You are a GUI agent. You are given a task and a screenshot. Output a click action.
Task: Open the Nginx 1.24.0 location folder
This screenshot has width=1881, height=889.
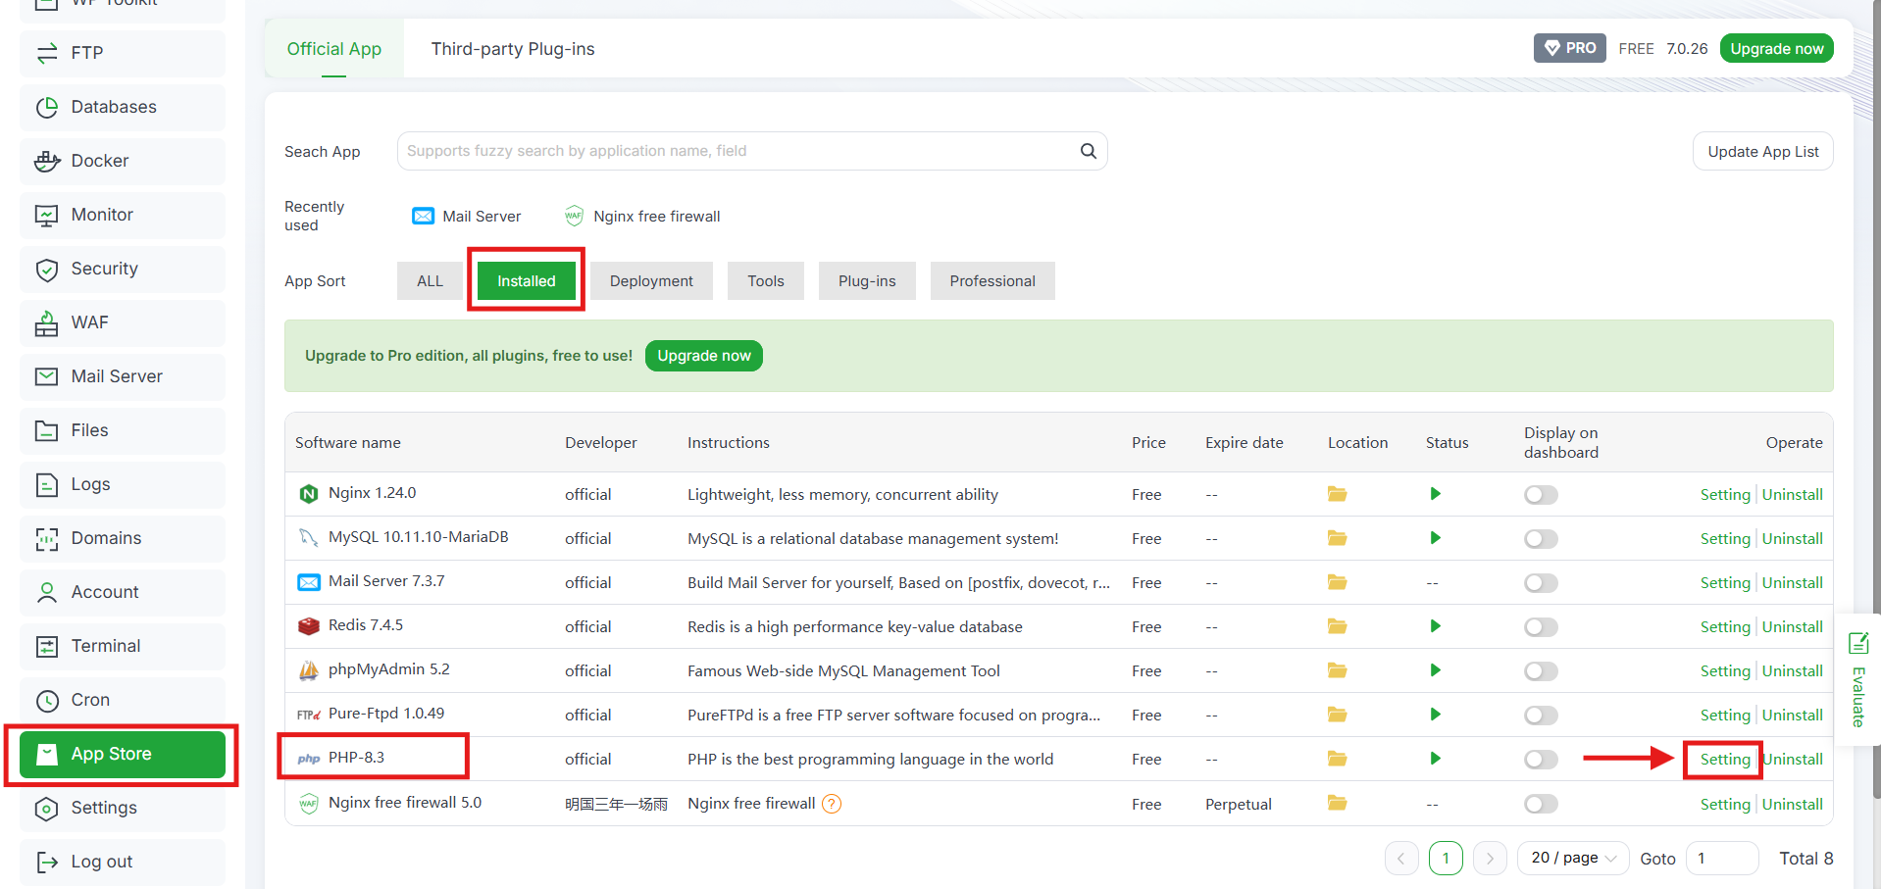[1337, 494]
